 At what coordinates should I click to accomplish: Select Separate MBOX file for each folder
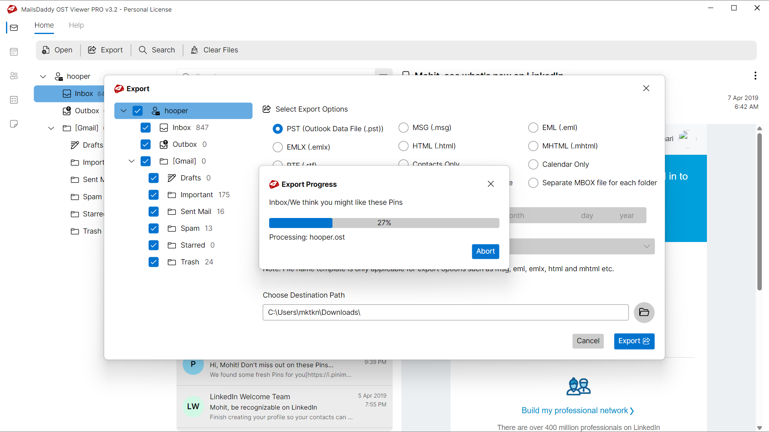click(x=533, y=183)
